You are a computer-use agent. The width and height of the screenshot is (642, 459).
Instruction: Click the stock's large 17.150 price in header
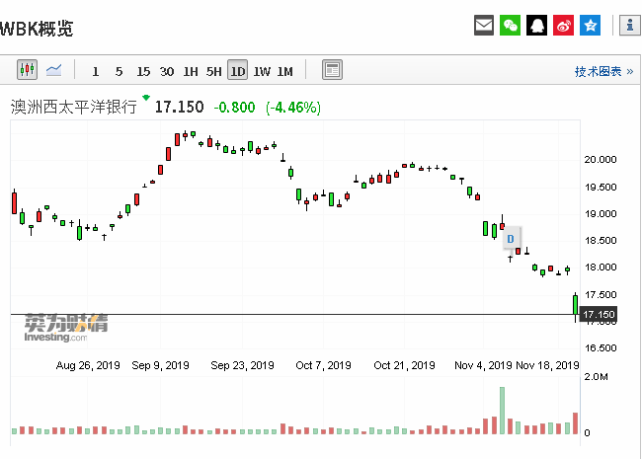(180, 108)
